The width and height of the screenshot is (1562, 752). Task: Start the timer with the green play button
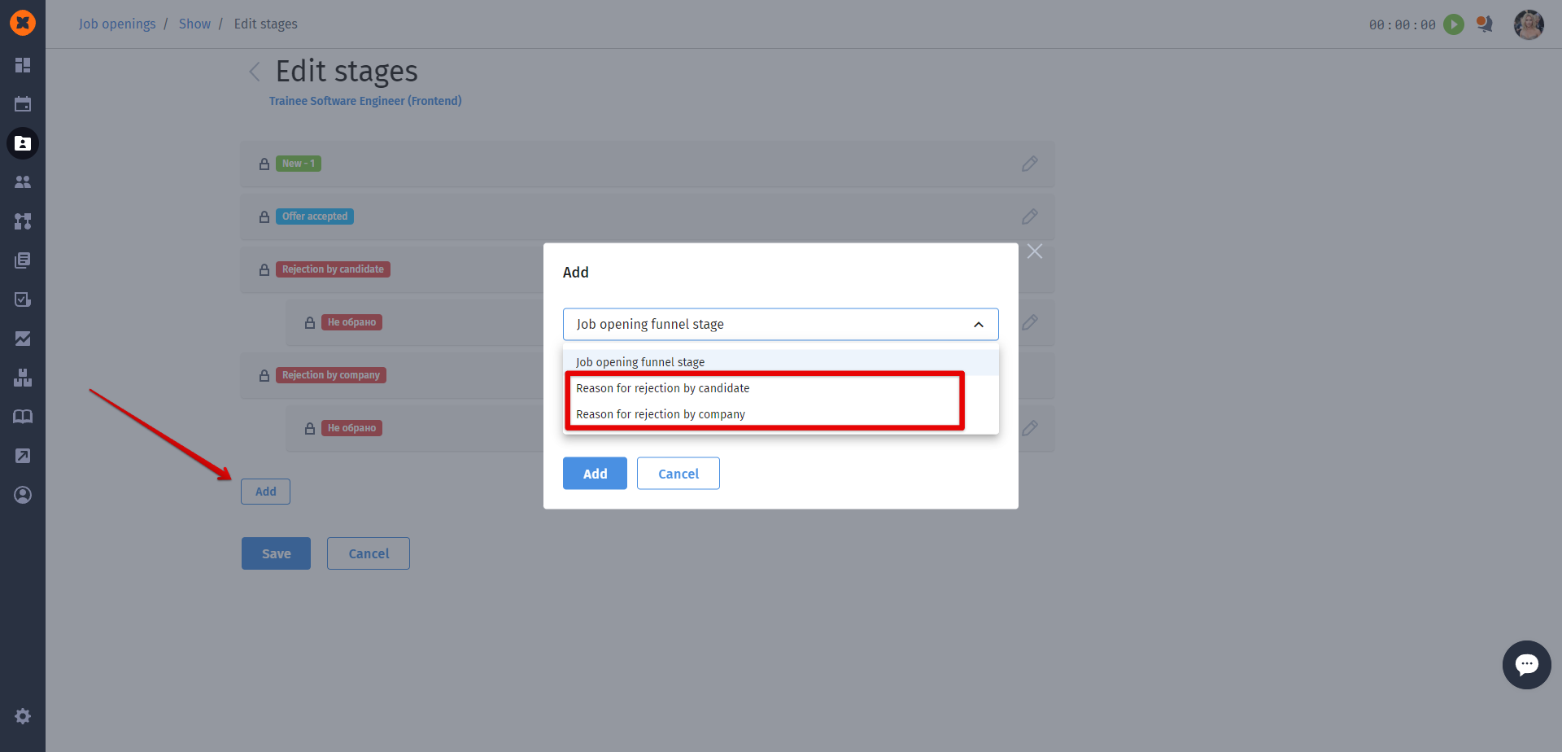point(1453,24)
